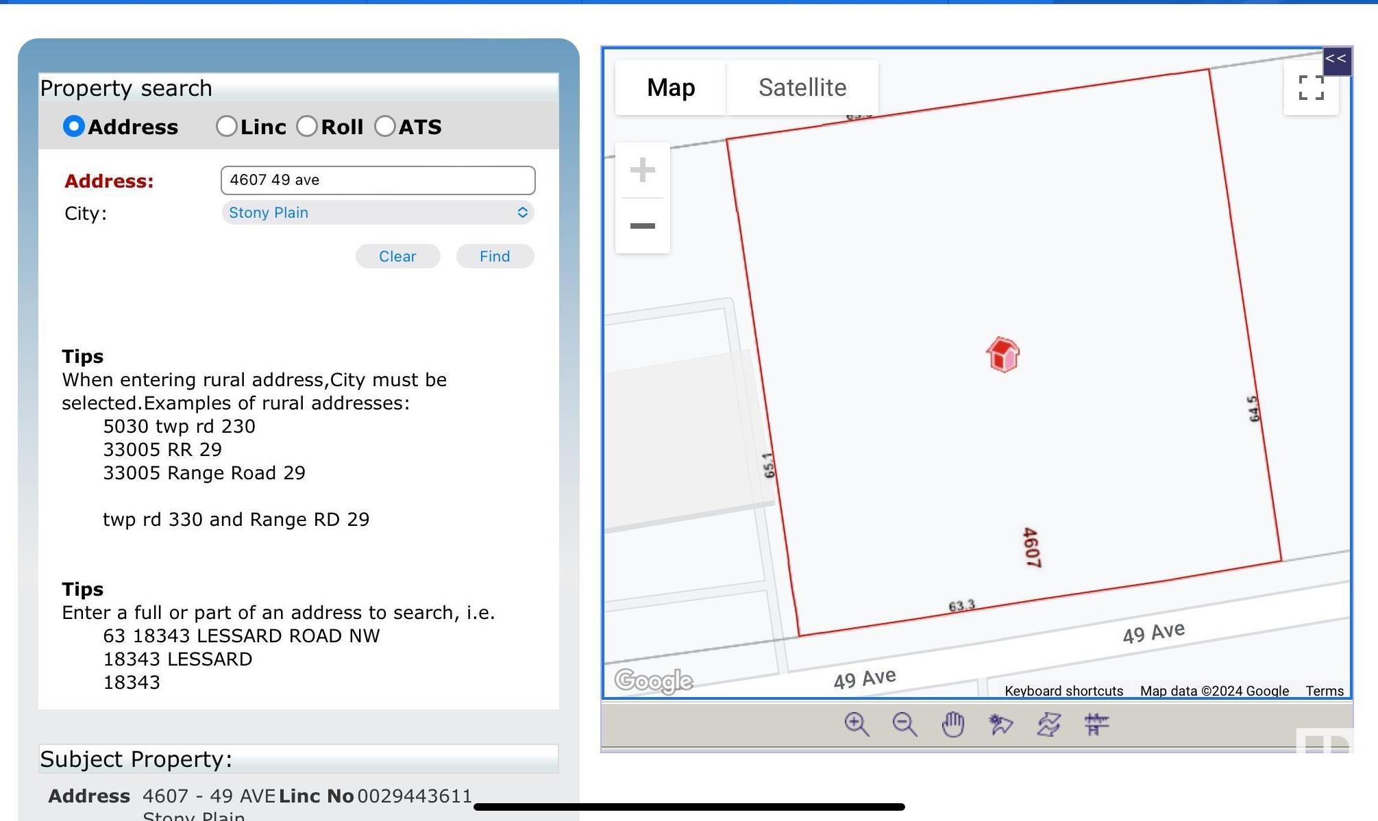1378x821 pixels.
Task: Click the Find button
Action: 495,256
